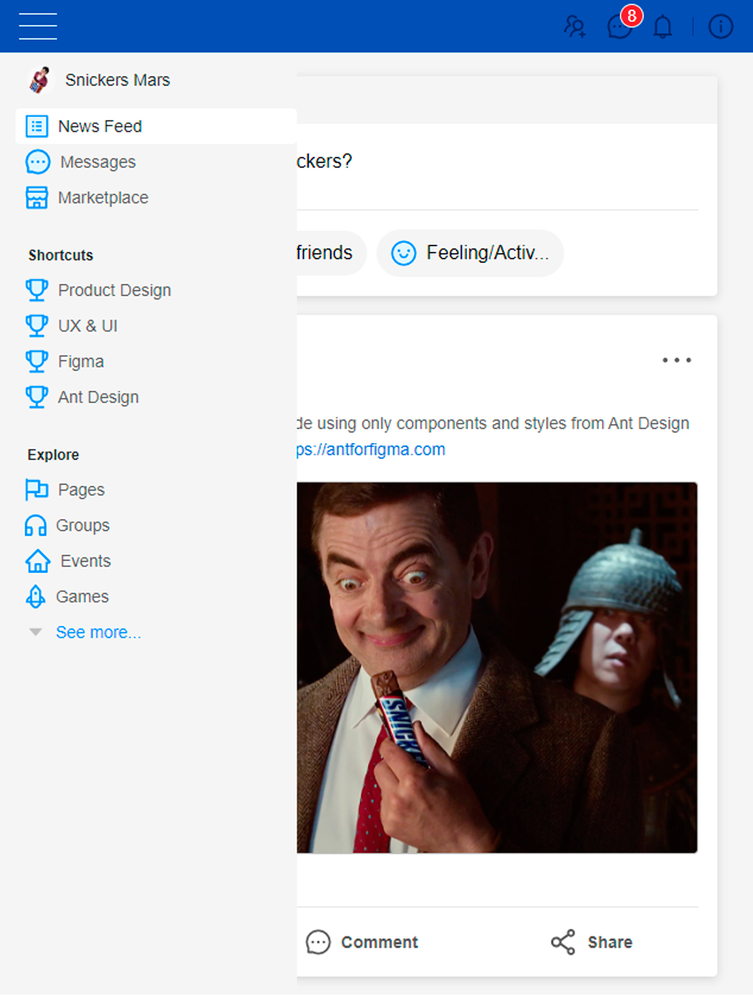The width and height of the screenshot is (753, 1004).
Task: Click the Marketplace shop icon
Action: [36, 198]
